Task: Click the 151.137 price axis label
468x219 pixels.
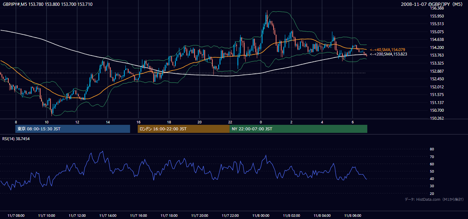Action: [x=437, y=103]
